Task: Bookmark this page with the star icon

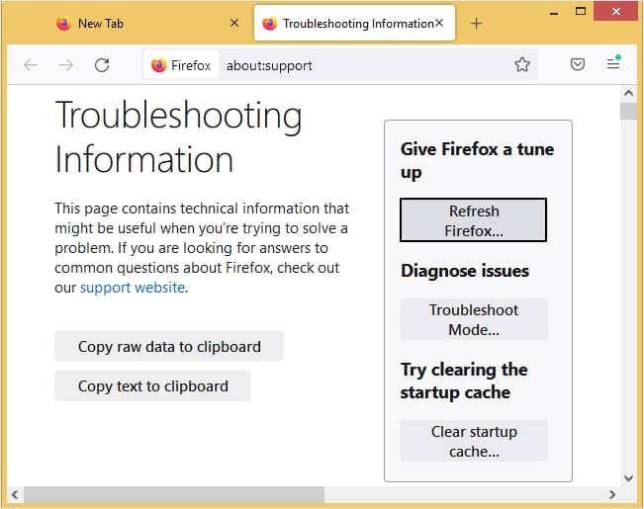Action: (x=522, y=64)
